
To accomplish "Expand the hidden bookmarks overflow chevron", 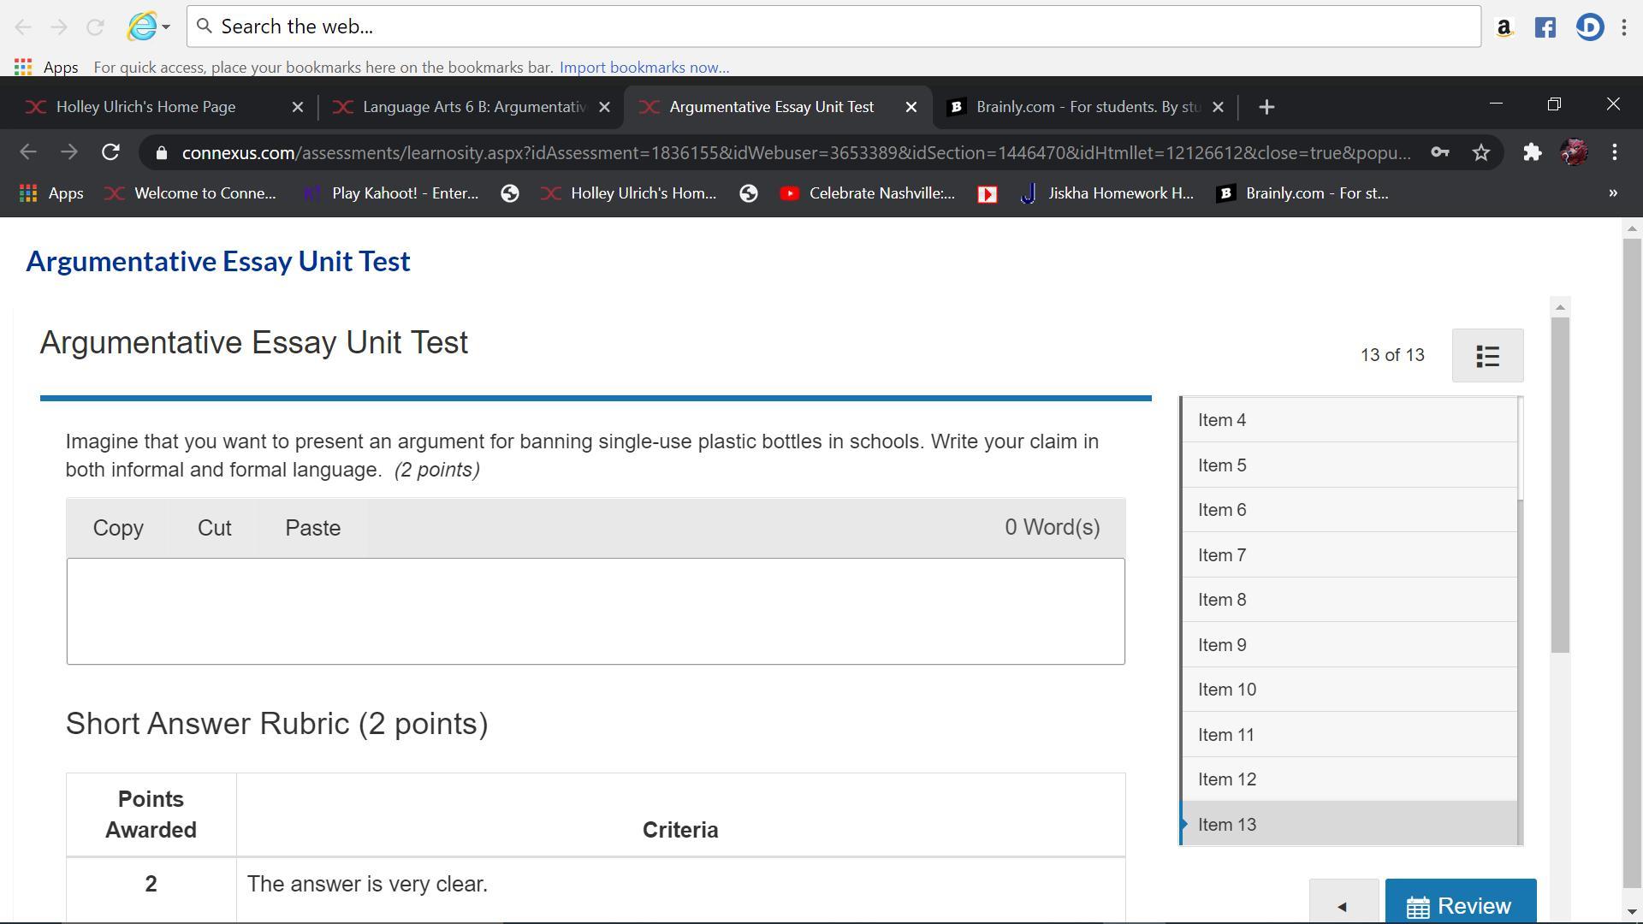I will [1613, 193].
